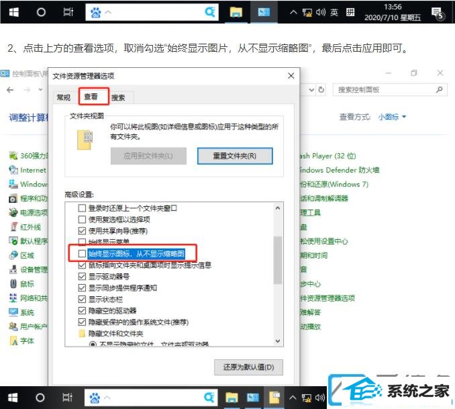Open recent locations dropdown beside forward arrow
Screen dimensions: 455x409
[x=41, y=90]
